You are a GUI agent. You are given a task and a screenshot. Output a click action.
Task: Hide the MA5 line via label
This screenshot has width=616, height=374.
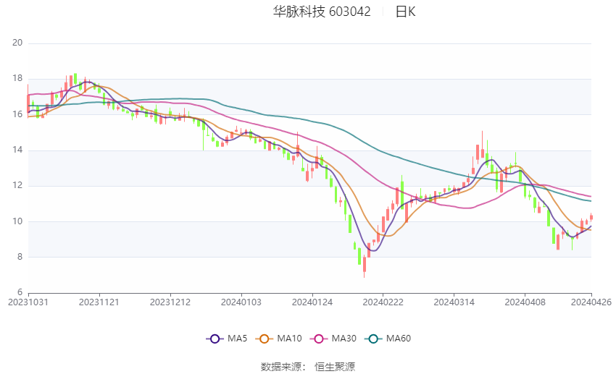[x=237, y=339]
